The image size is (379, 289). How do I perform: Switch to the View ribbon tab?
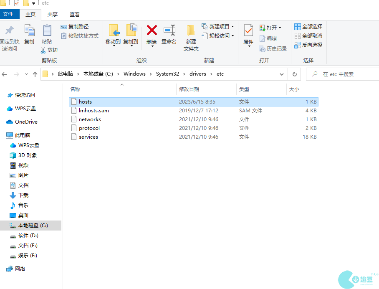(75, 14)
